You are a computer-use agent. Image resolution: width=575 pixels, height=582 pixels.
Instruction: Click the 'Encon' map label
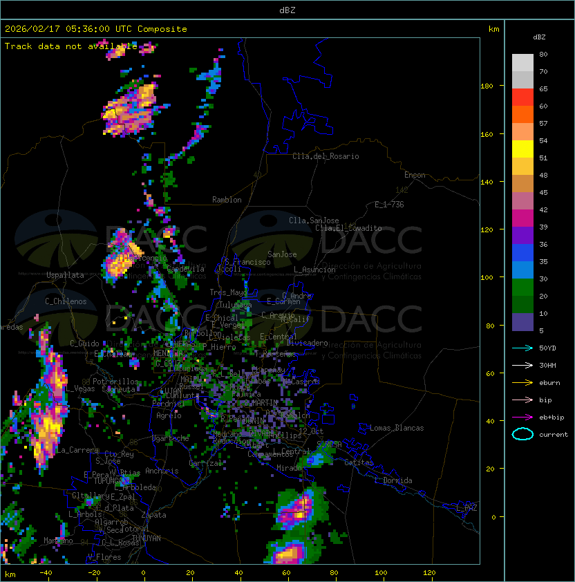415,175
